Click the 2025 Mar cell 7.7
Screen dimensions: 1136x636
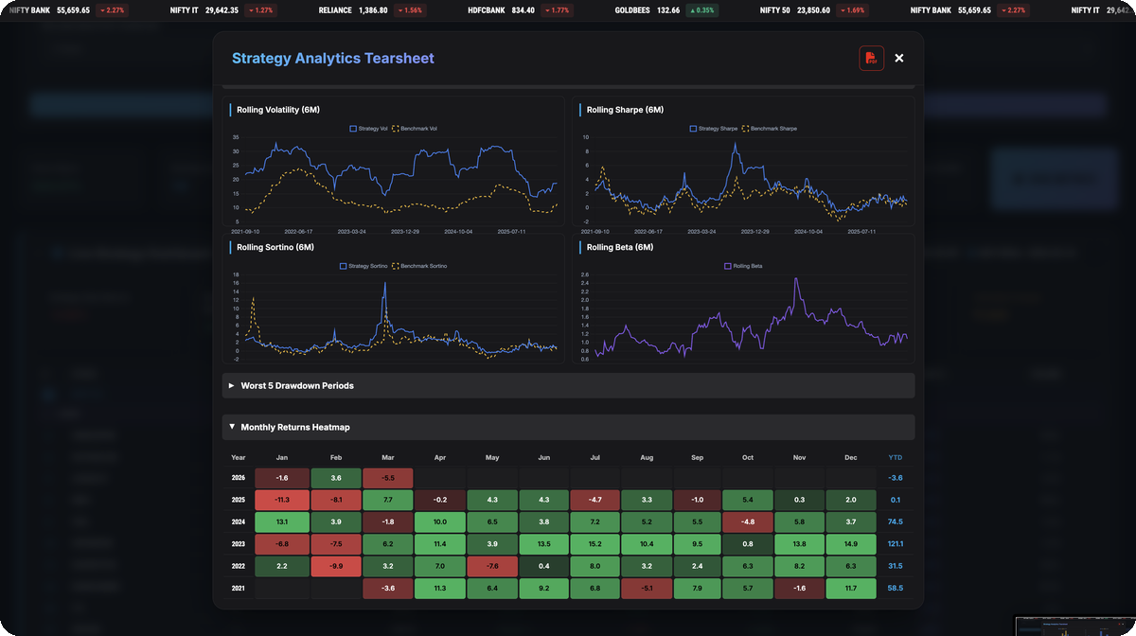[x=387, y=500]
